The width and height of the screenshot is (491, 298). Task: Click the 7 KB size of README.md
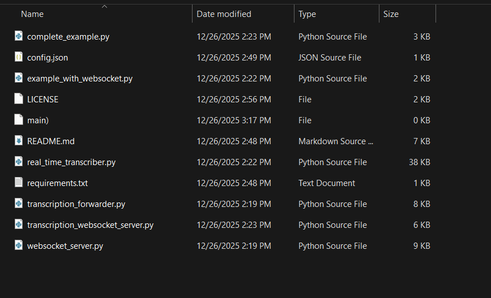click(x=422, y=141)
